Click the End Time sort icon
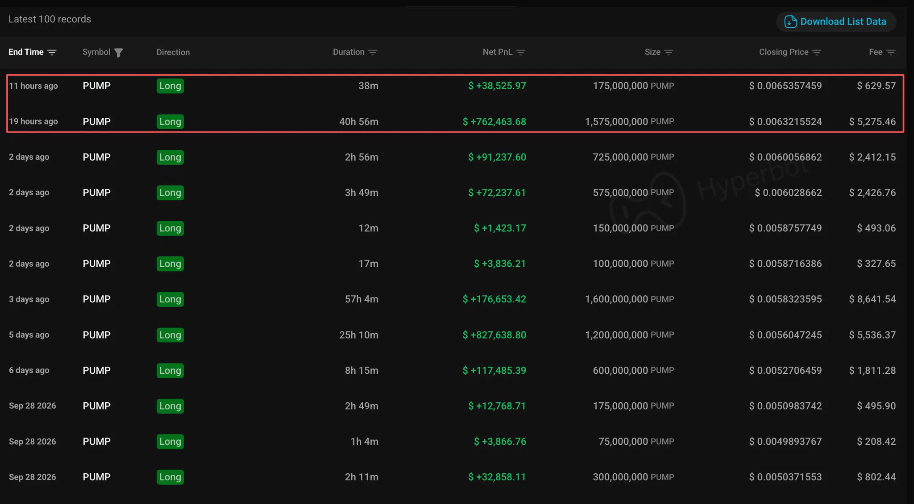Viewport: 914px width, 504px height. pos(52,53)
